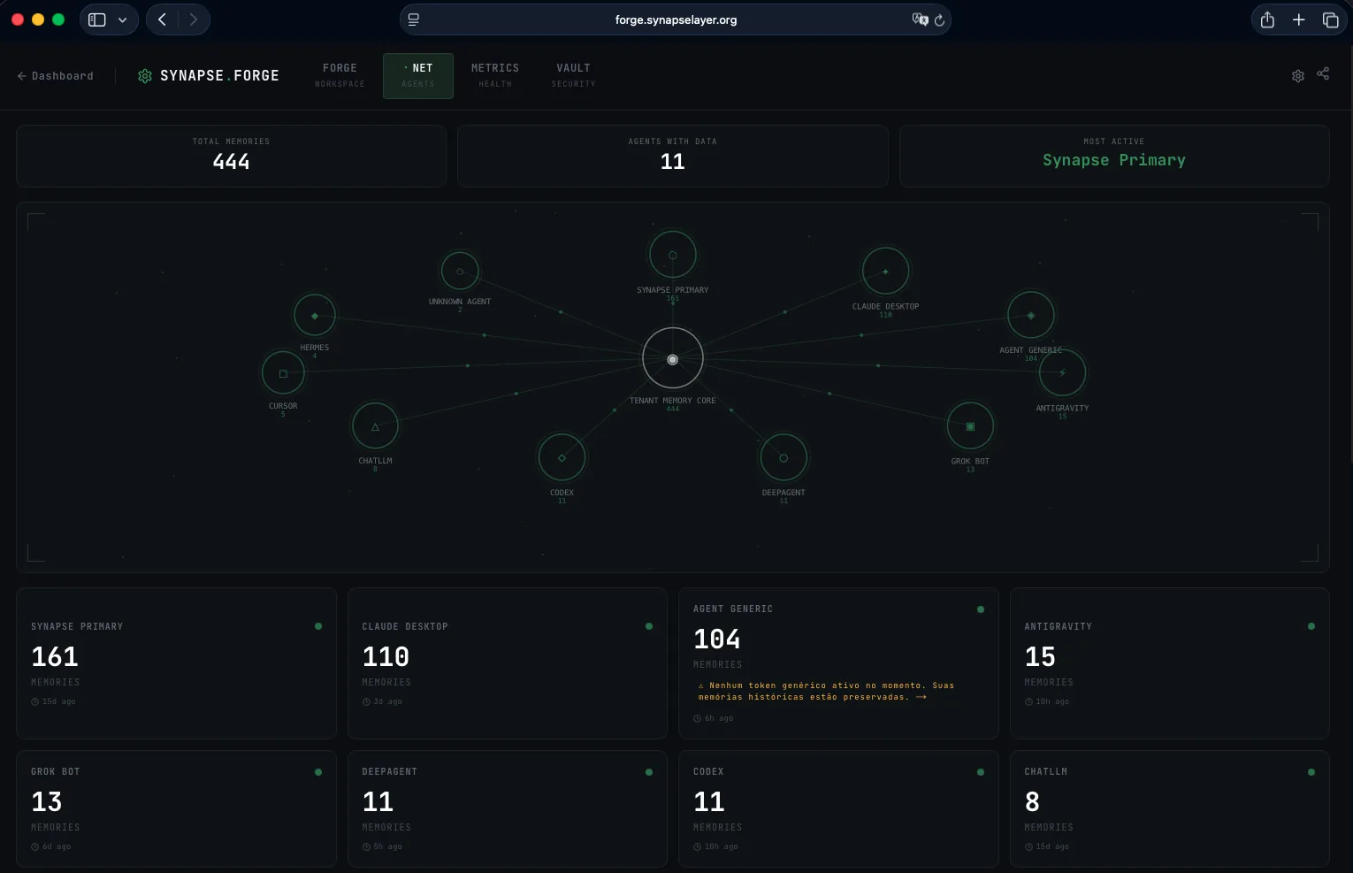1353x873 pixels.
Task: Open the Codex agent card
Action: tap(838, 808)
